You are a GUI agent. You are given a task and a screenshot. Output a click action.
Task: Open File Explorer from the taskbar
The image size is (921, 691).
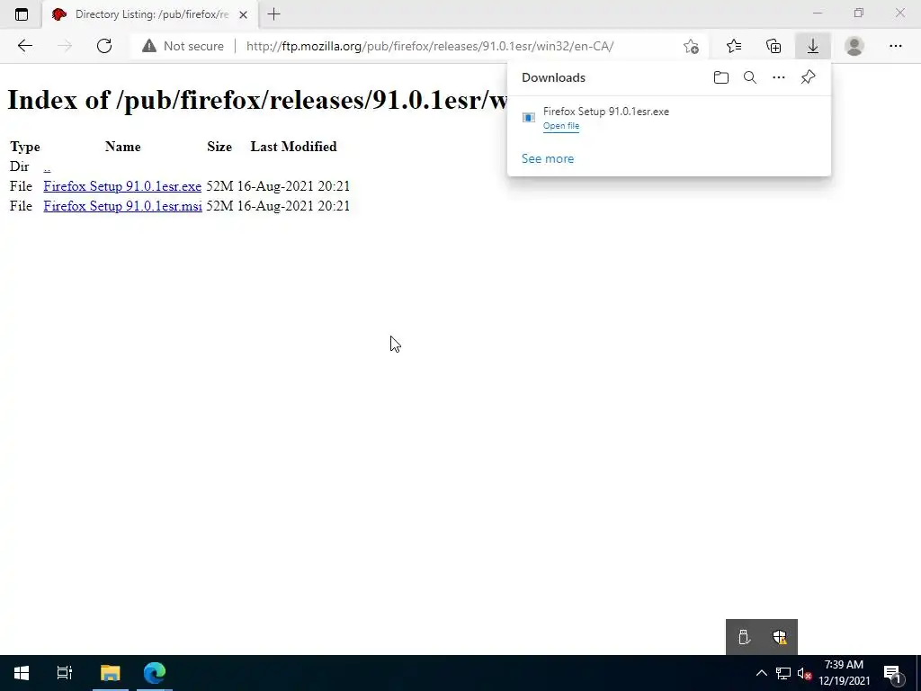tap(110, 673)
